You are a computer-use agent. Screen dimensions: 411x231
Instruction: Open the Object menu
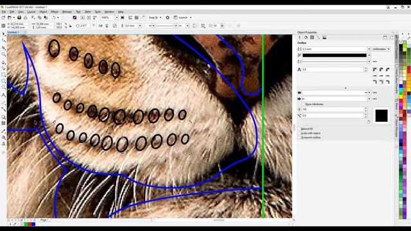tap(43, 12)
